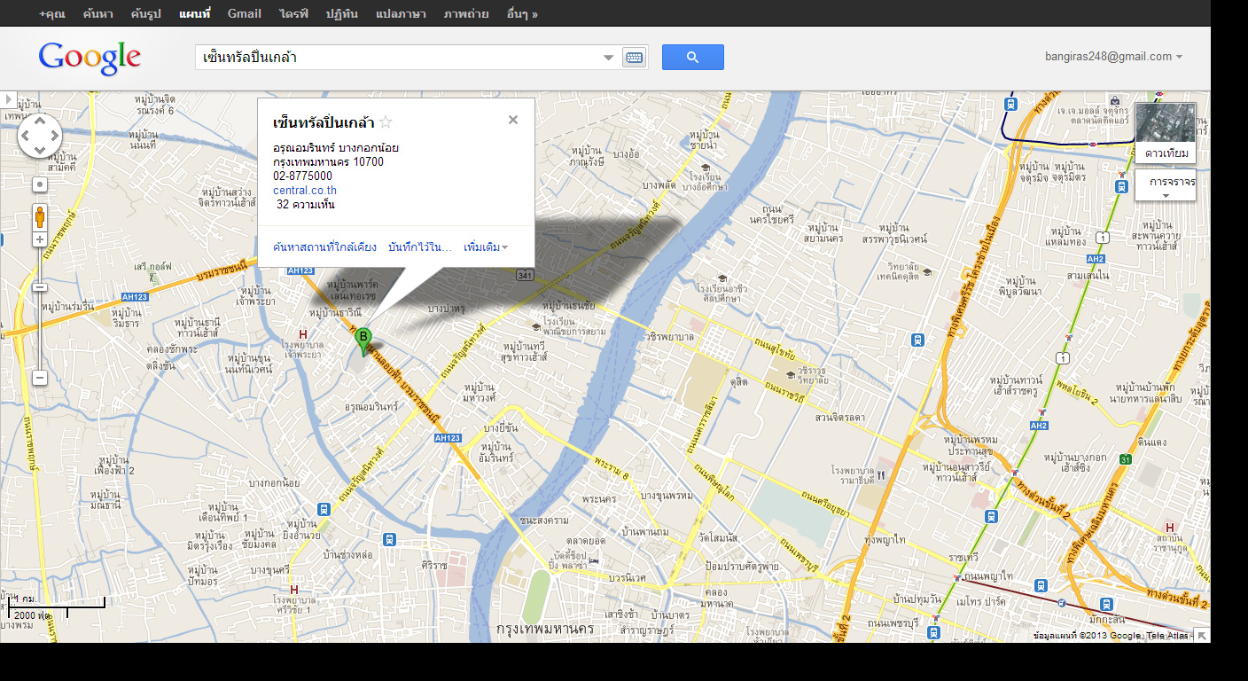Viewport: 1248px width, 681px height.
Task: Switch to the ดาวเทียม satellite view thumbnail
Action: click(1166, 132)
